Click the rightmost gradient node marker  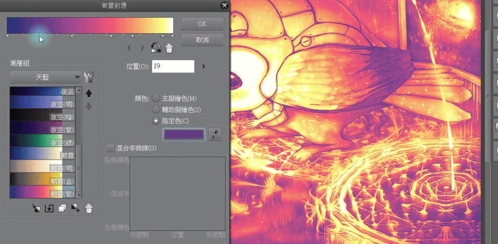[x=173, y=36]
